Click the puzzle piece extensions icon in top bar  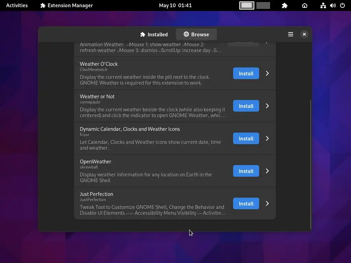(x=285, y=5)
